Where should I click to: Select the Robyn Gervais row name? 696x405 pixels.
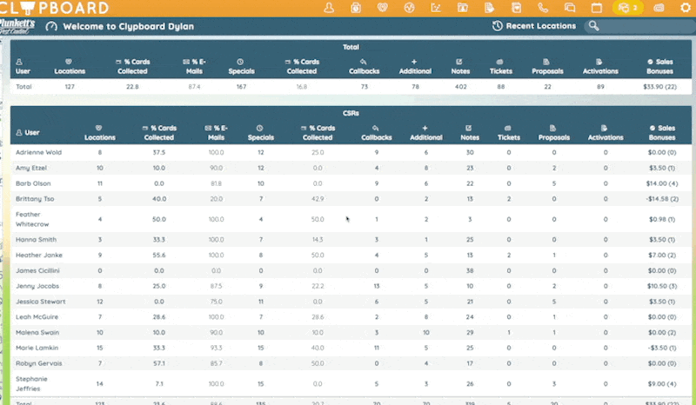[x=39, y=363]
